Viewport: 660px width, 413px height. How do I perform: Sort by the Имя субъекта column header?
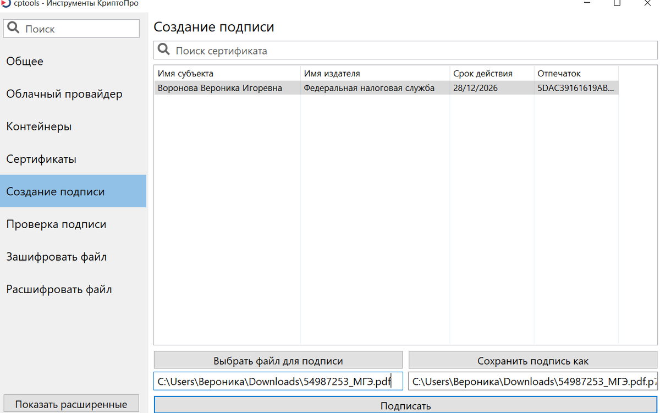pyautogui.click(x=227, y=73)
